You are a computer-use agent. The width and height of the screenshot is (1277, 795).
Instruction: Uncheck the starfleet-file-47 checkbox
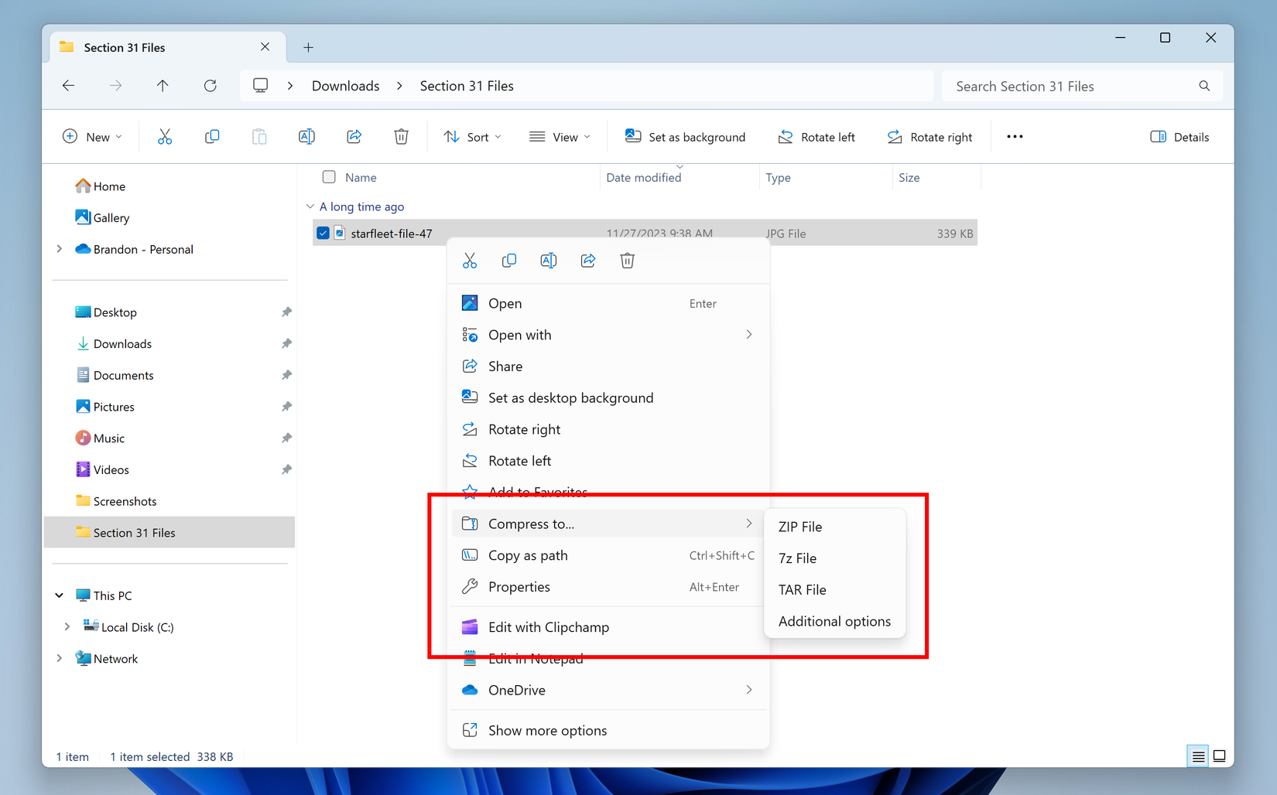pos(323,232)
